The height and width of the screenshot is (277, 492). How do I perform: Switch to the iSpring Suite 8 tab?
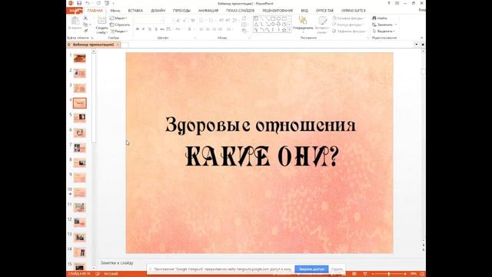[x=354, y=11]
